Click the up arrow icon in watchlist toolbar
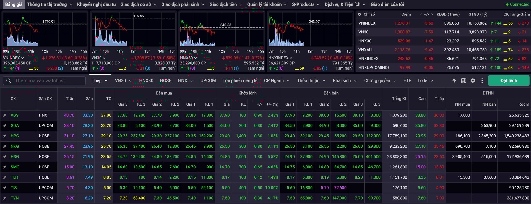The image size is (531, 204). click(454, 80)
